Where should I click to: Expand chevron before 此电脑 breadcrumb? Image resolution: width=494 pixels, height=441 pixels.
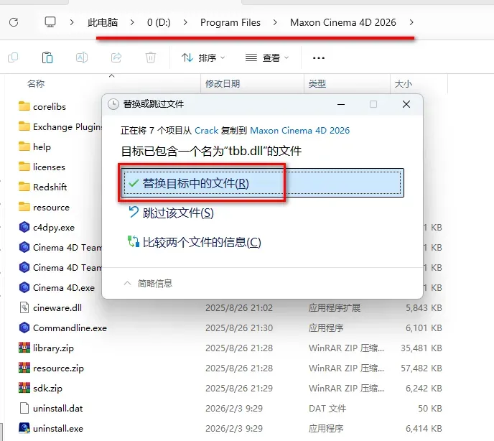(72, 22)
